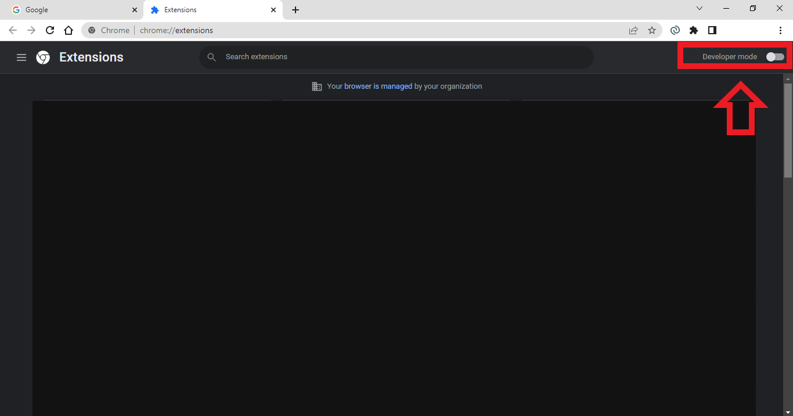Image resolution: width=793 pixels, height=416 pixels.
Task: Click the Chrome logo beside Extensions heading
Action: coord(43,57)
